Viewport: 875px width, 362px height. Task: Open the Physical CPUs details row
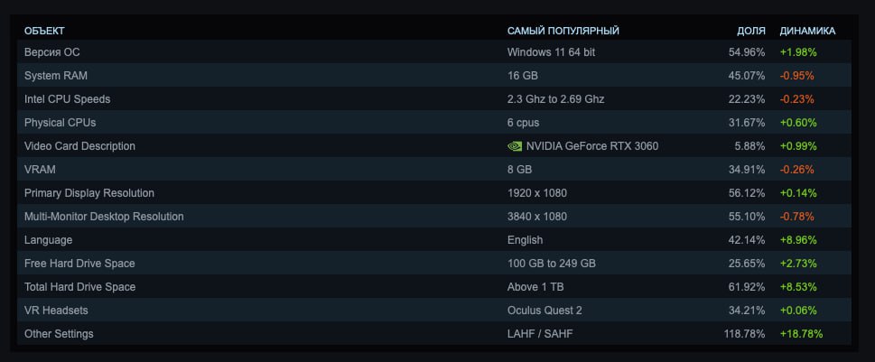(61, 123)
